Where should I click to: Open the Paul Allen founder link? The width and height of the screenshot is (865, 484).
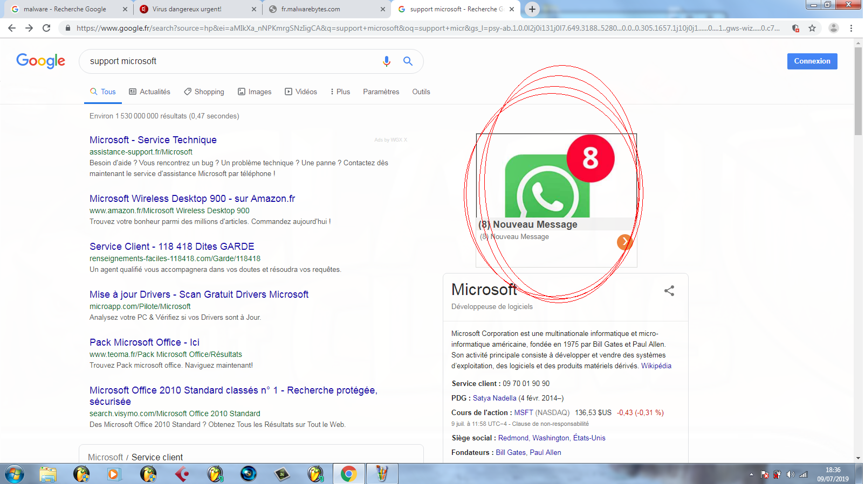tap(545, 453)
